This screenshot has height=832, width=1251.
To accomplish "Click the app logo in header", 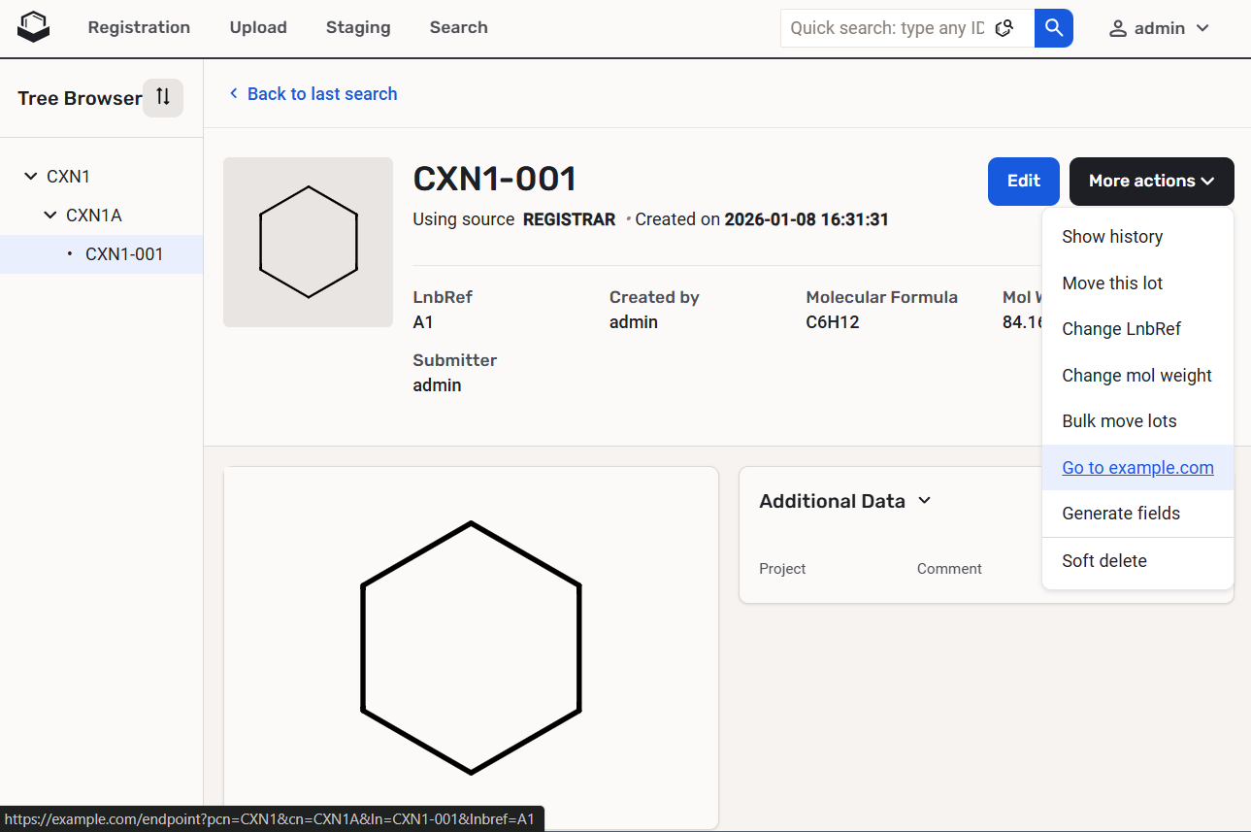I will point(33,27).
